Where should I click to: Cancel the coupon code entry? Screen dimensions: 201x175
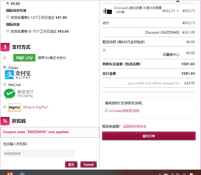click(x=88, y=164)
